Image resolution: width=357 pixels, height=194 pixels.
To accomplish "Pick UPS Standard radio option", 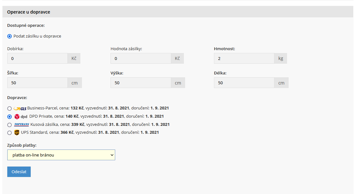I will click(x=9, y=133).
